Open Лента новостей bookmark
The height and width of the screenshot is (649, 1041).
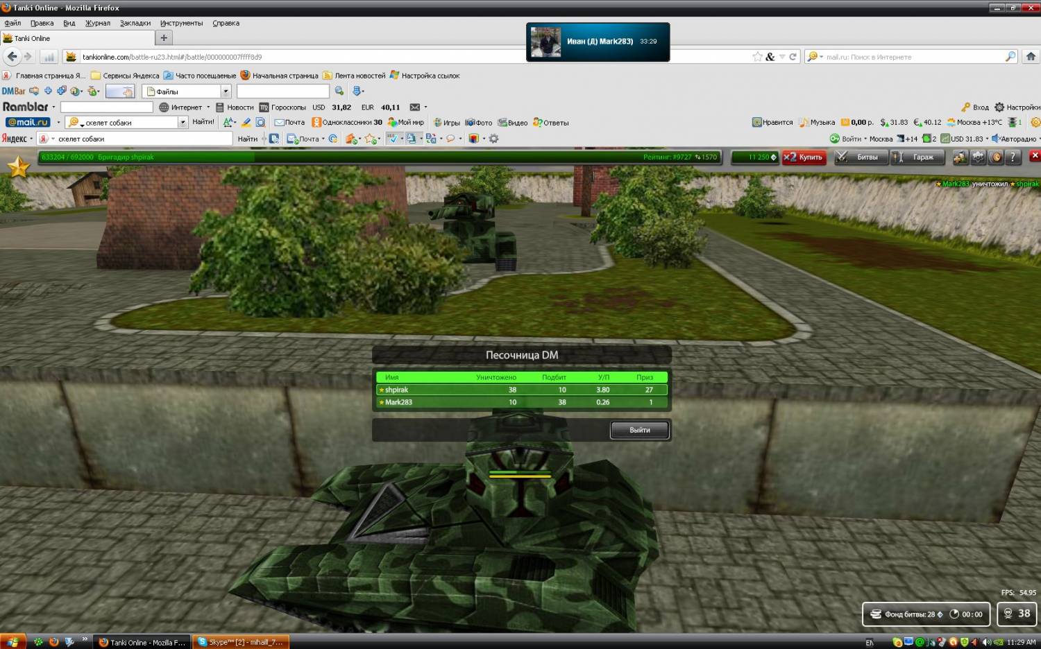[x=354, y=76]
